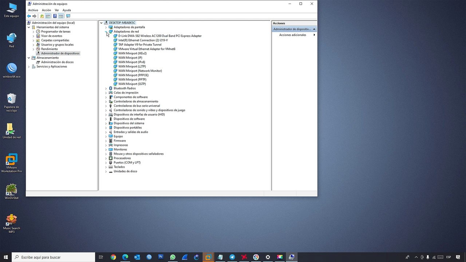Image resolution: width=466 pixels, height=262 pixels.
Task: Expand the Unidades de disco category
Action: tap(106, 171)
